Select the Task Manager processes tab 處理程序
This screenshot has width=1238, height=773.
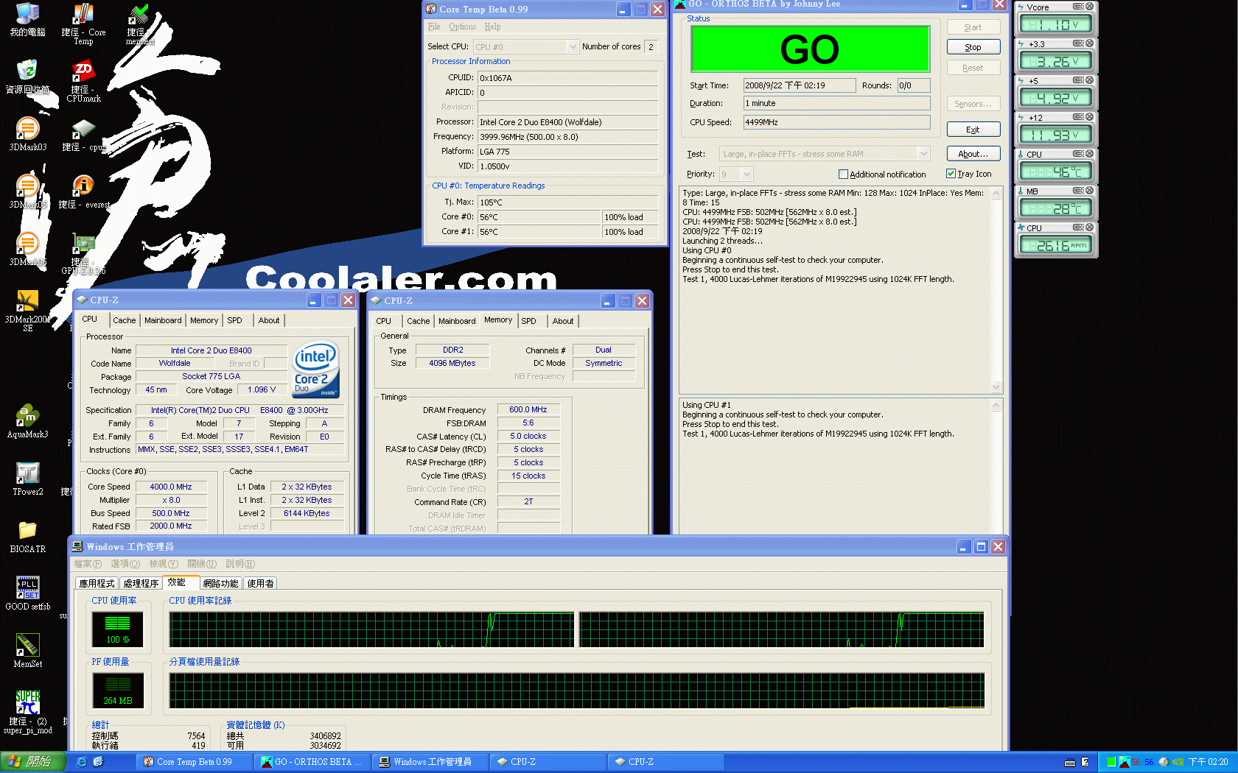141,583
